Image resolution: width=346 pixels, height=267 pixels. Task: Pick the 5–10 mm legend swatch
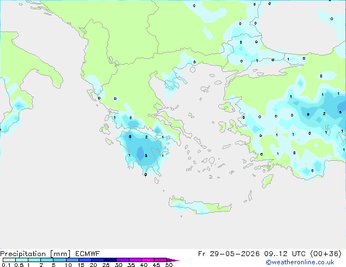pyautogui.click(x=60, y=260)
